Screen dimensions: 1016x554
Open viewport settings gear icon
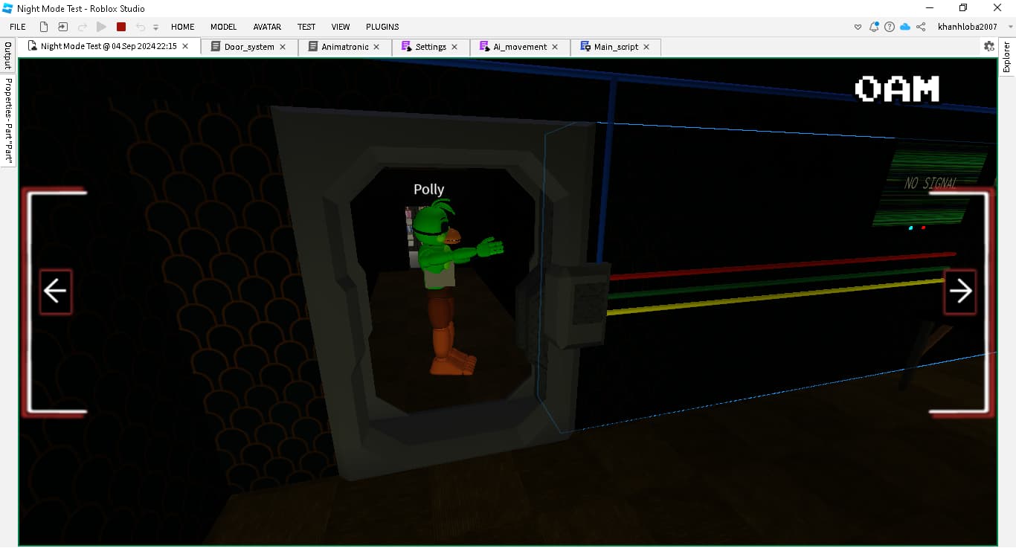coord(988,46)
